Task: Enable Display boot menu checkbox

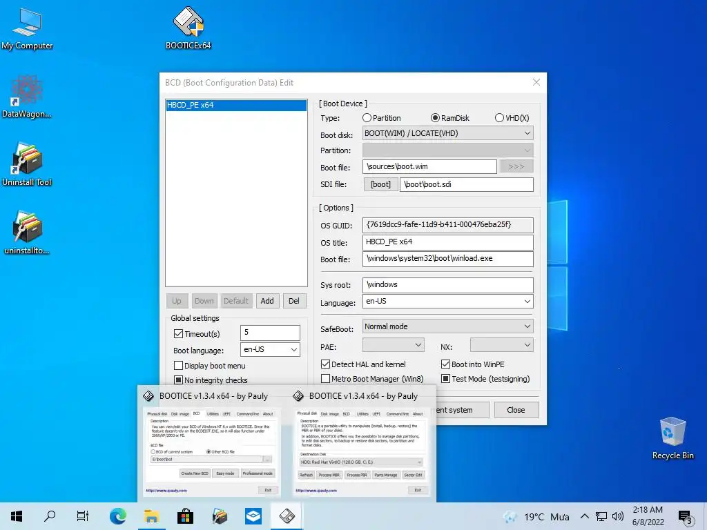Action: tap(179, 366)
